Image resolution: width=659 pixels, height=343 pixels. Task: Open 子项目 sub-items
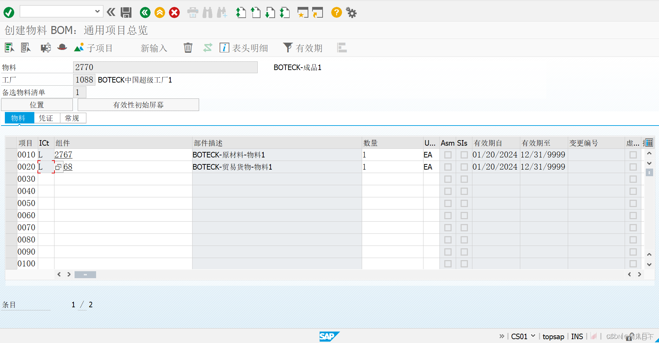[x=93, y=48]
